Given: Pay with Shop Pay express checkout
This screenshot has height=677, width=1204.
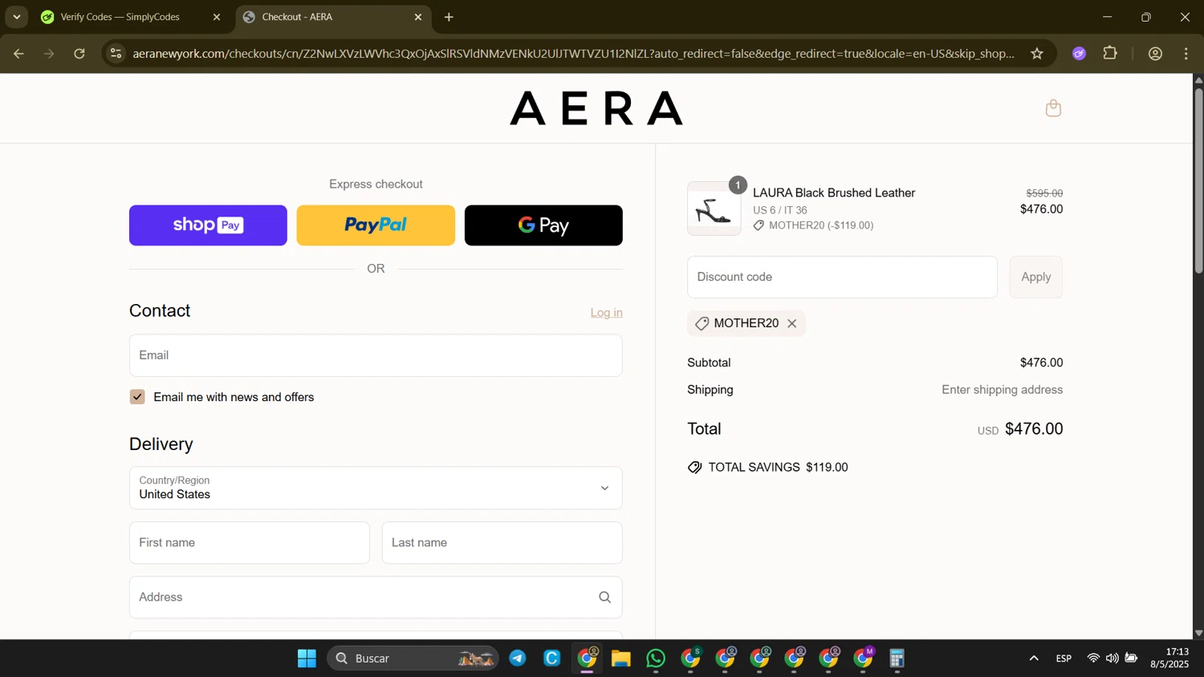Looking at the screenshot, I should (x=208, y=225).
